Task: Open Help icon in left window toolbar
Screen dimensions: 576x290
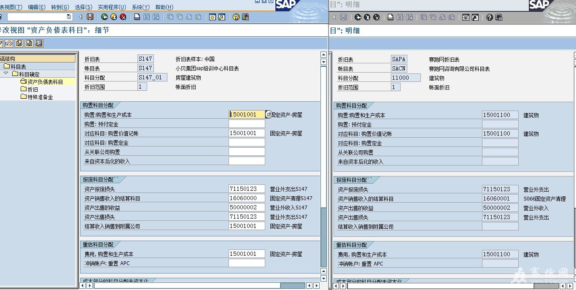Action: [236, 17]
